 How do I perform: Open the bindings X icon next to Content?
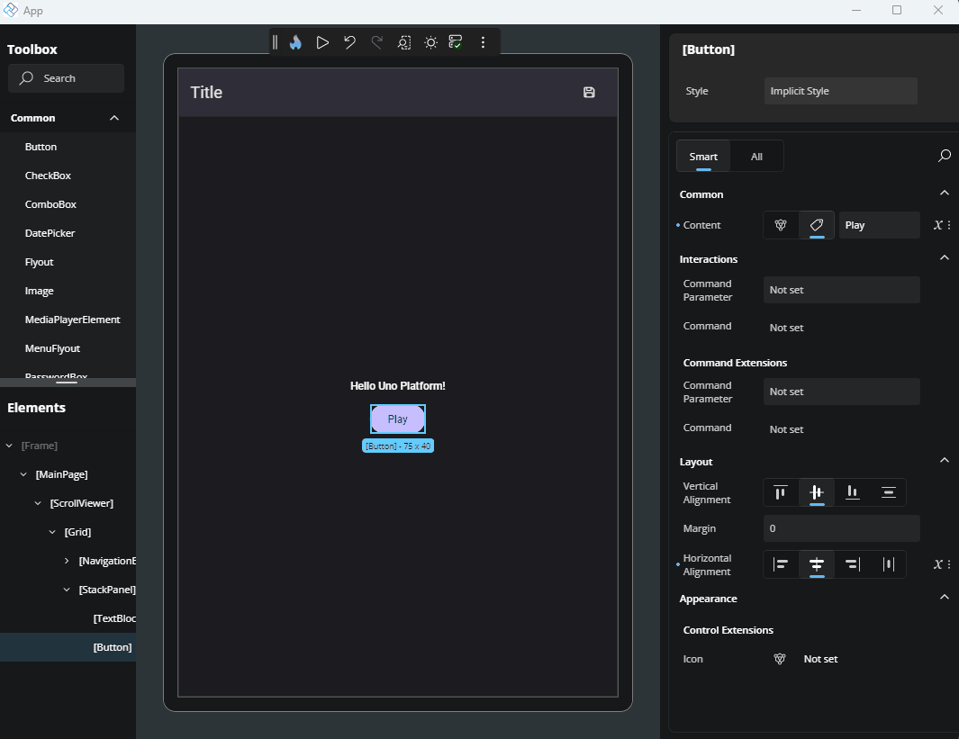pyautogui.click(x=939, y=225)
